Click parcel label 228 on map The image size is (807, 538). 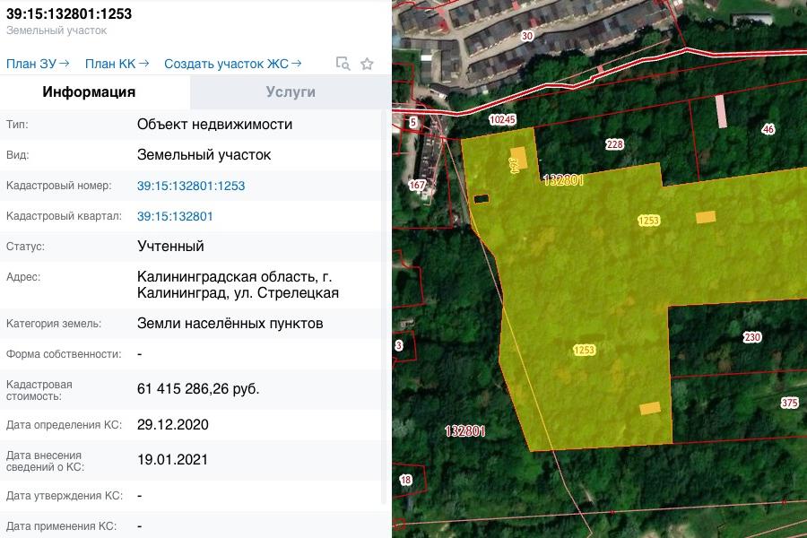point(614,144)
